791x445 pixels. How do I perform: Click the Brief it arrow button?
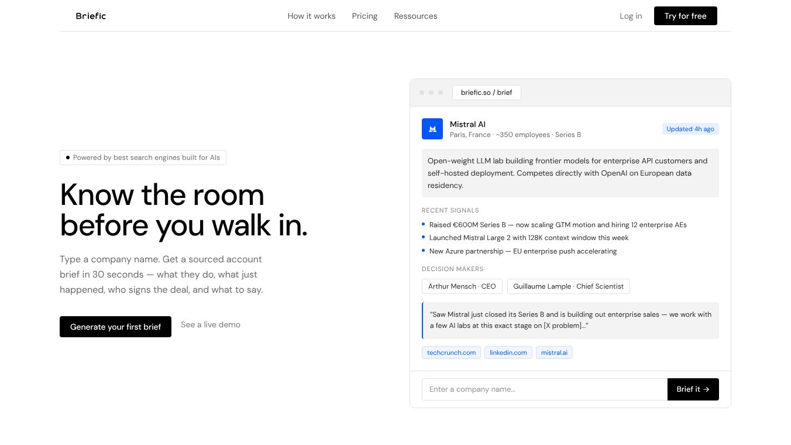(x=693, y=389)
